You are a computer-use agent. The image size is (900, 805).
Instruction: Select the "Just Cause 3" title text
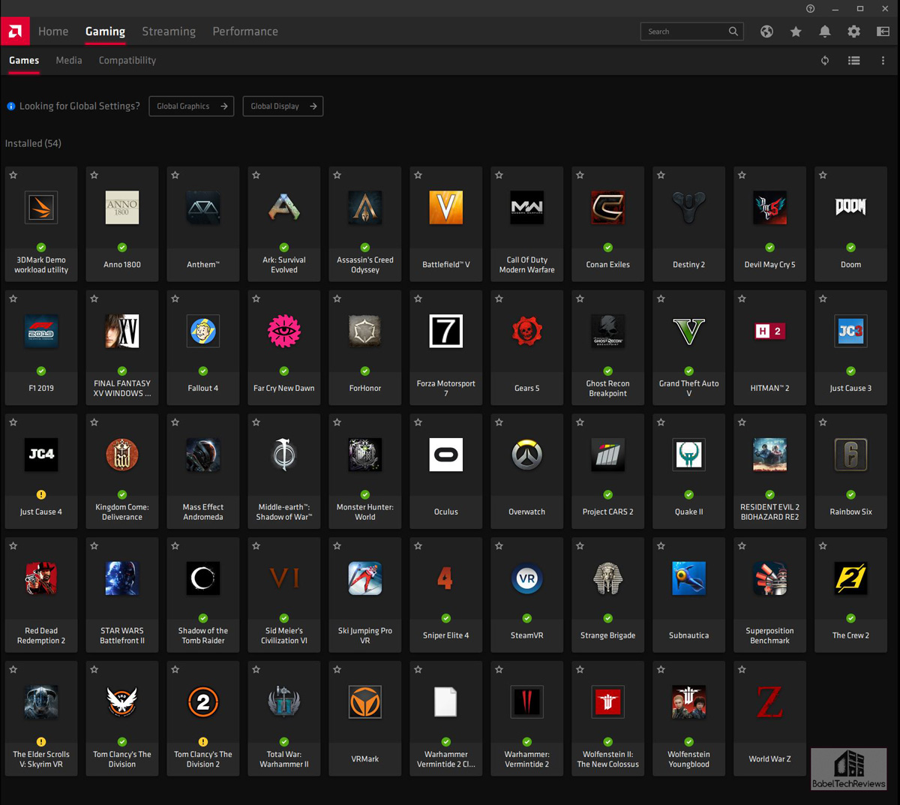(x=850, y=389)
